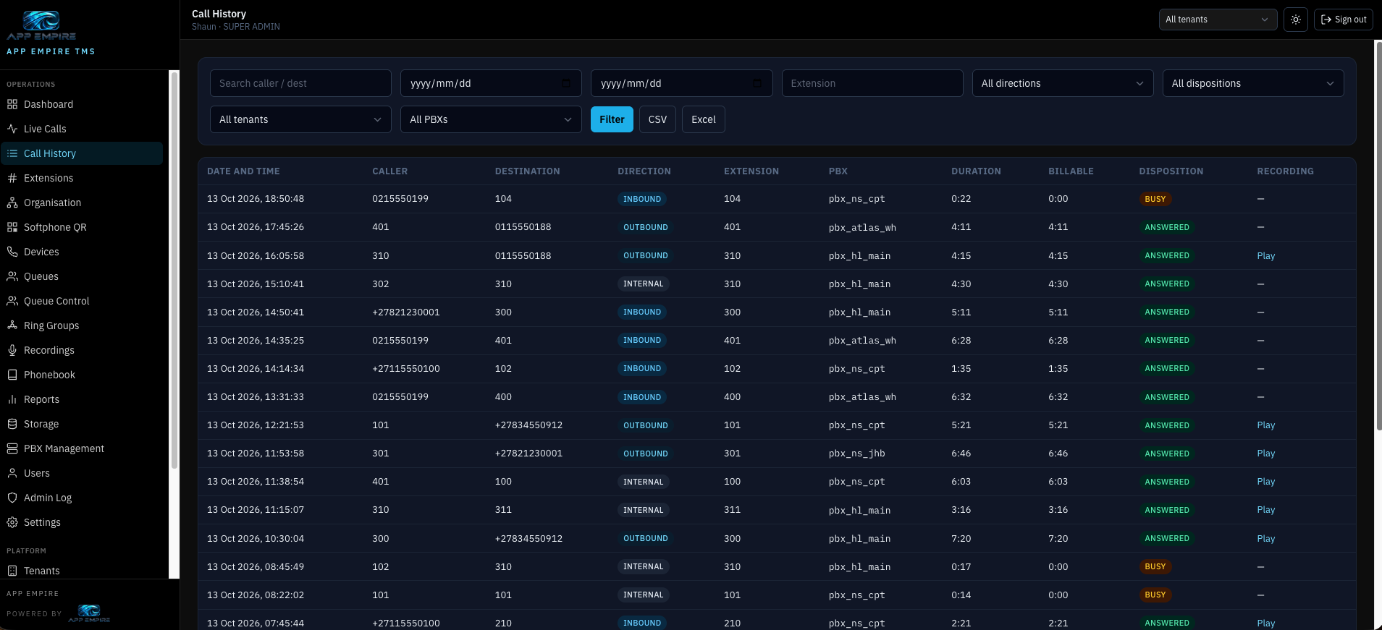
Task: Click the Softphone QR code icon
Action: tap(12, 227)
